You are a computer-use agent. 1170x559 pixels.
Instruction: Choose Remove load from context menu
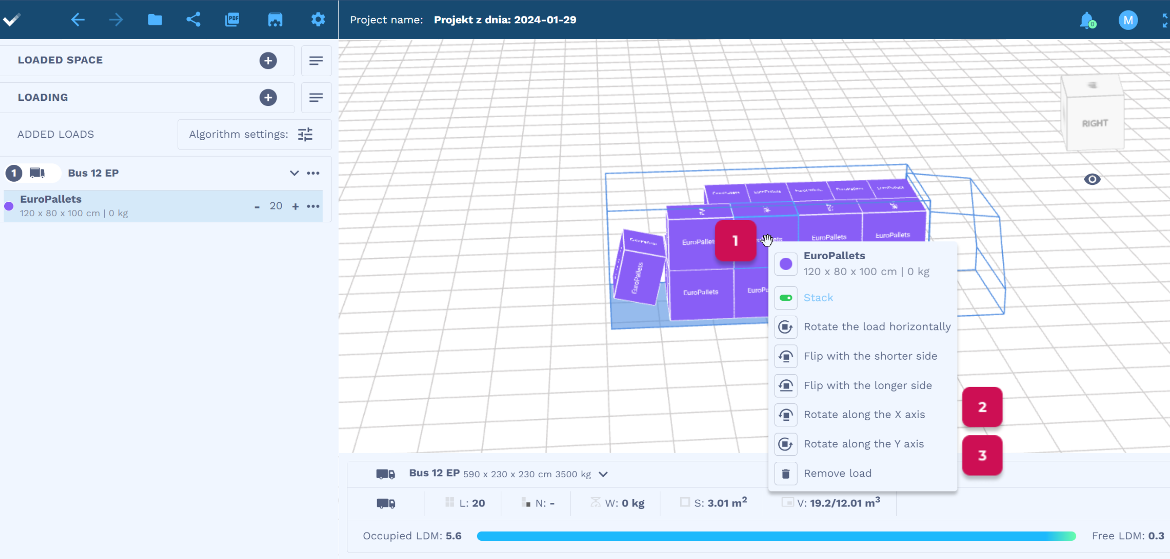pyautogui.click(x=837, y=473)
